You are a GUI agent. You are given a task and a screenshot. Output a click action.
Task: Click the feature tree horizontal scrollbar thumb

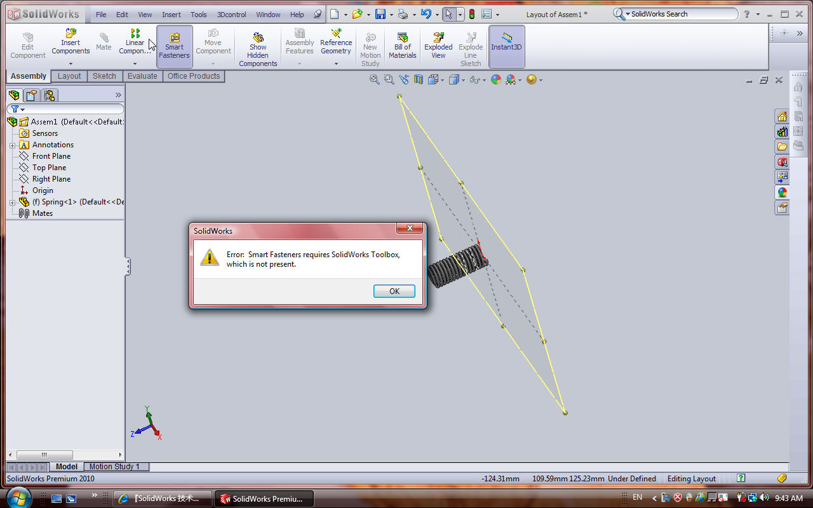44,455
